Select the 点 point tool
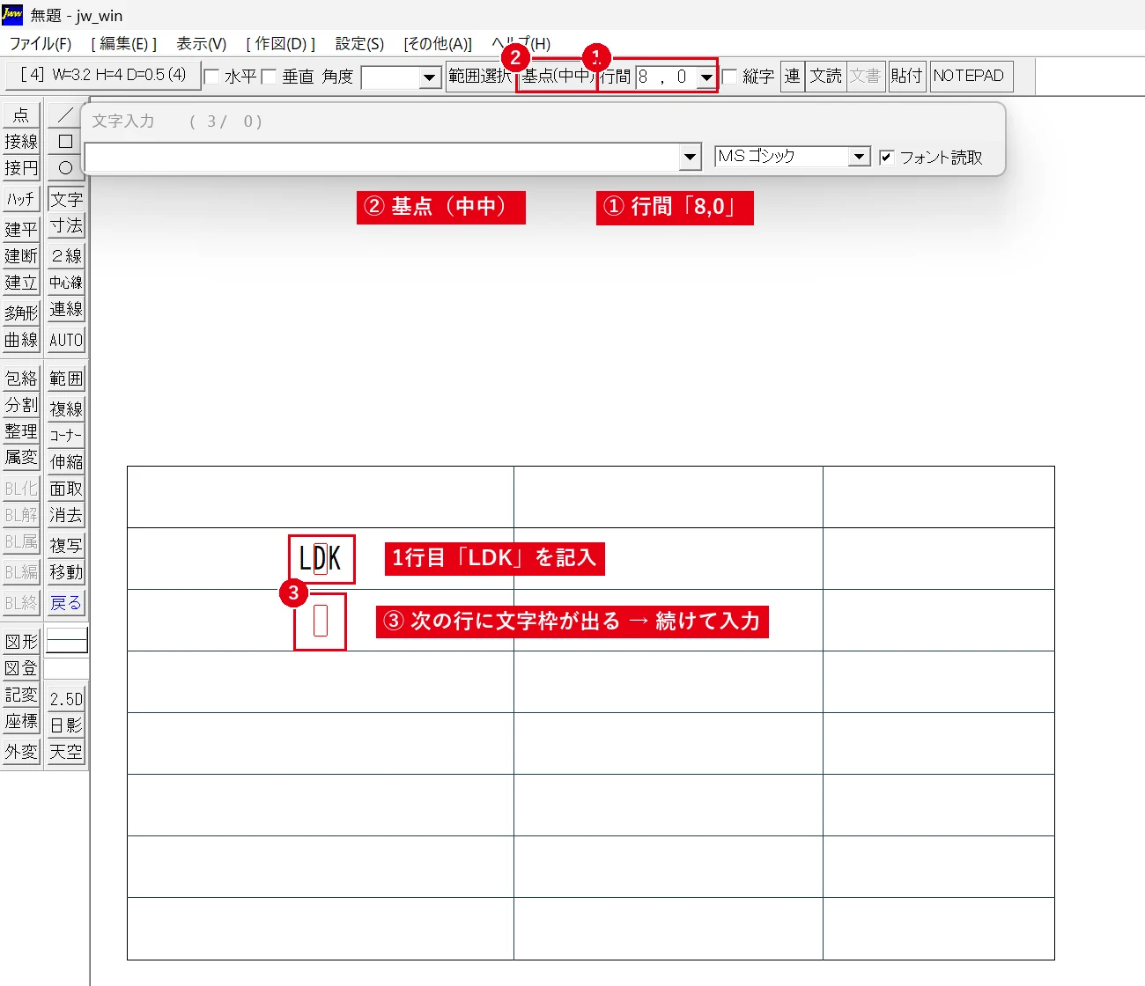The width and height of the screenshot is (1145, 986). [21, 115]
